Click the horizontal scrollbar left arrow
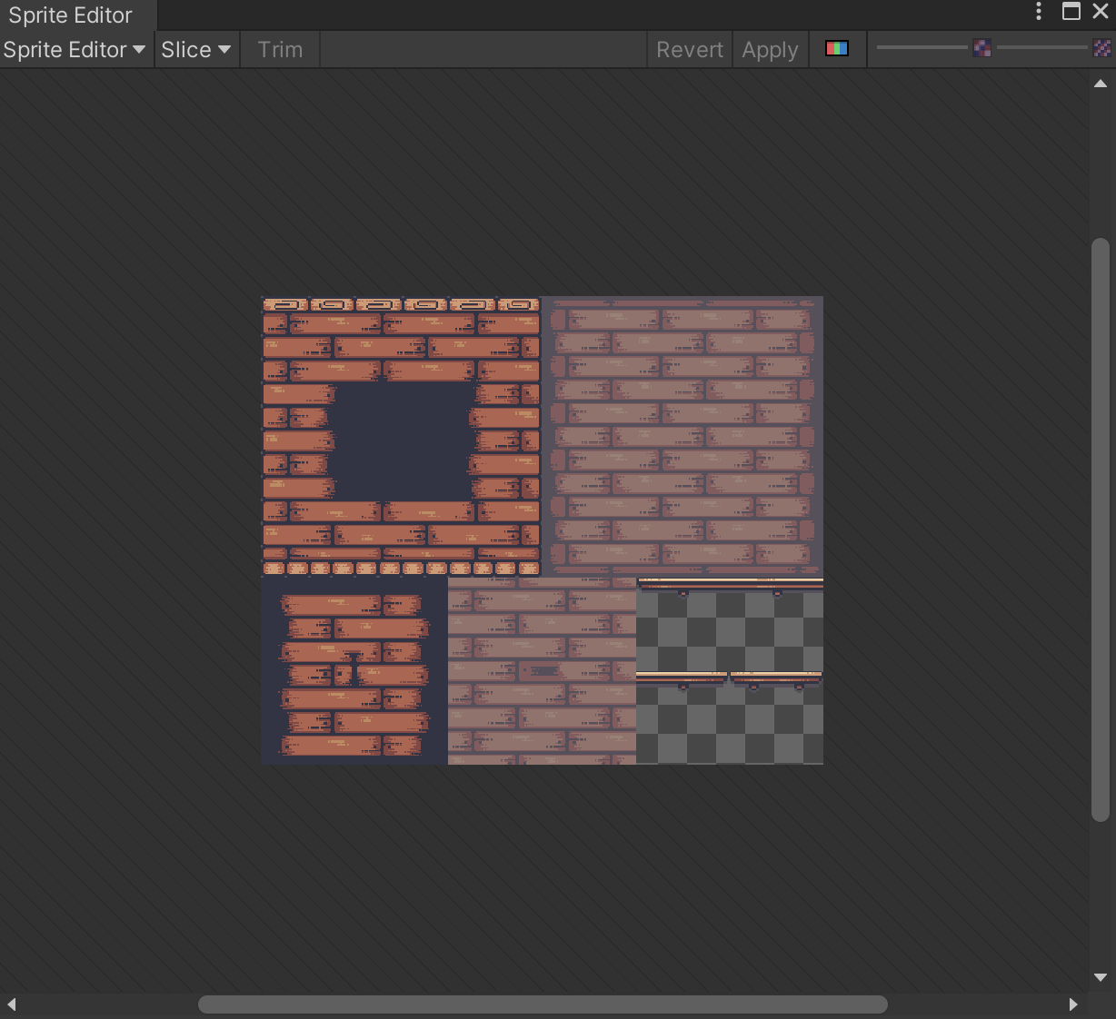This screenshot has height=1019, width=1116. [x=12, y=1004]
